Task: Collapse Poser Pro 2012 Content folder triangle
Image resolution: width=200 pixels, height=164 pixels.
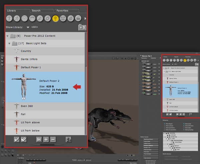Action: click(x=7, y=36)
